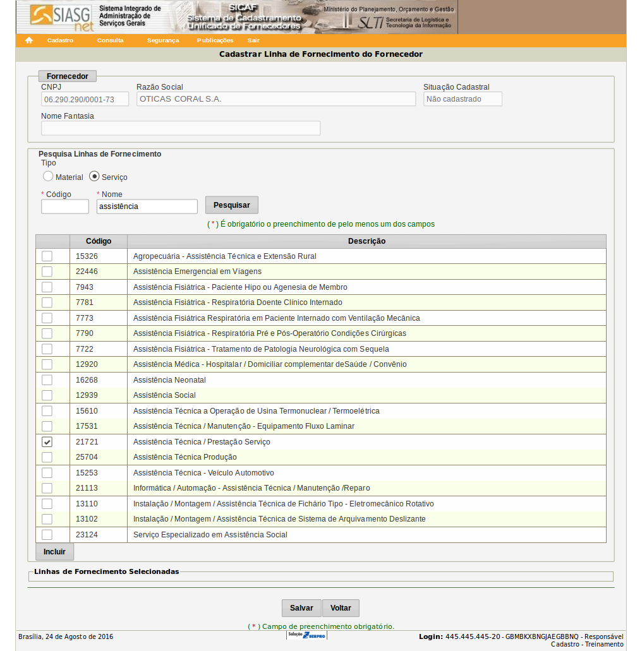Click 'Linhas de Fornecimento Selecionadas' heading
Viewport: 642px width, 651px height.
106,571
